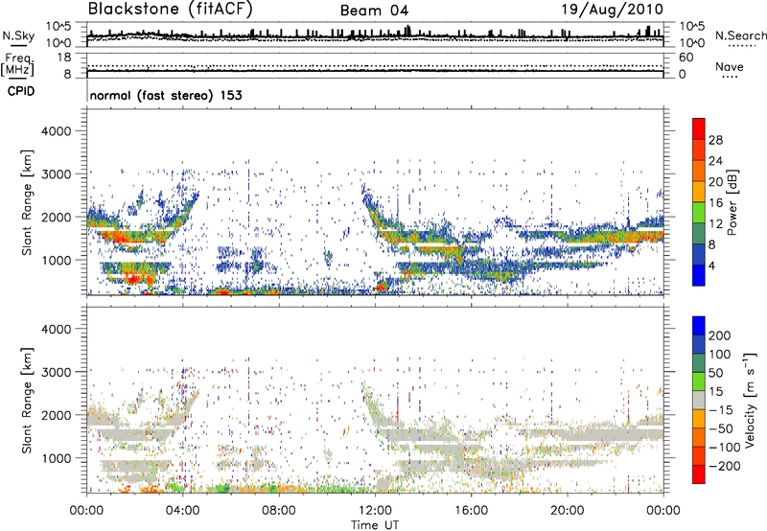Click the red bottom of velocity colorbar
The height and width of the screenshot is (531, 767).
point(699,474)
